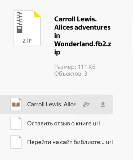Click the ZIP text on the archive icon

pos(27,41)
